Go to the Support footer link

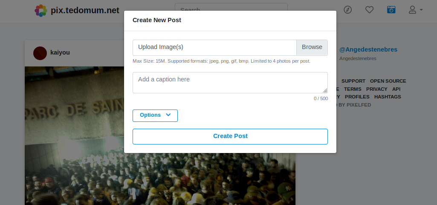pos(353,81)
